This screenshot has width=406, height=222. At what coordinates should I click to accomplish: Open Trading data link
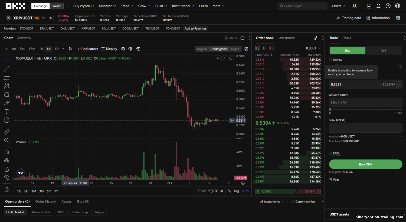(349, 18)
